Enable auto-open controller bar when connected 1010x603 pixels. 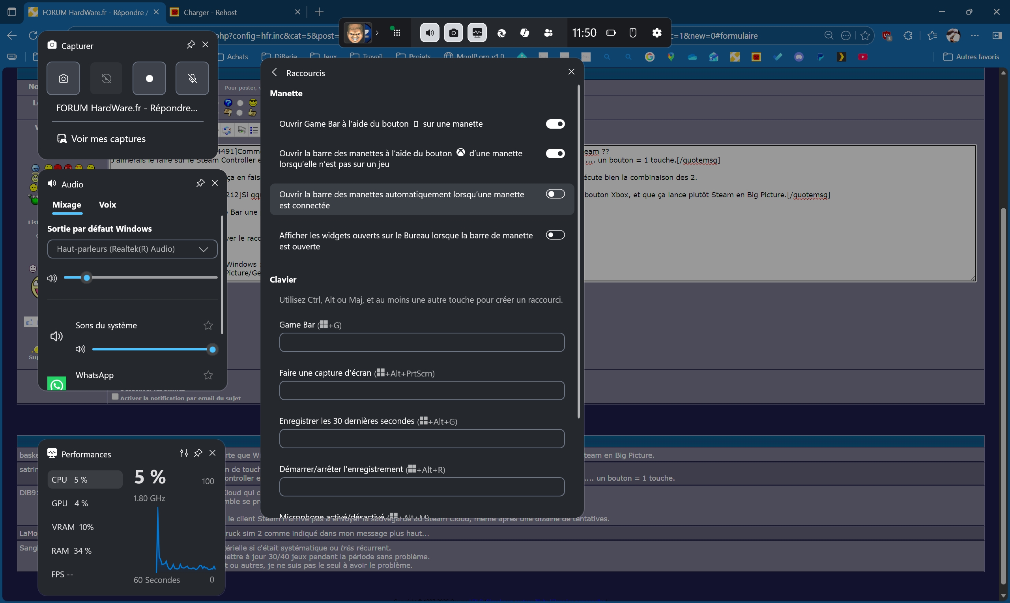[555, 194]
